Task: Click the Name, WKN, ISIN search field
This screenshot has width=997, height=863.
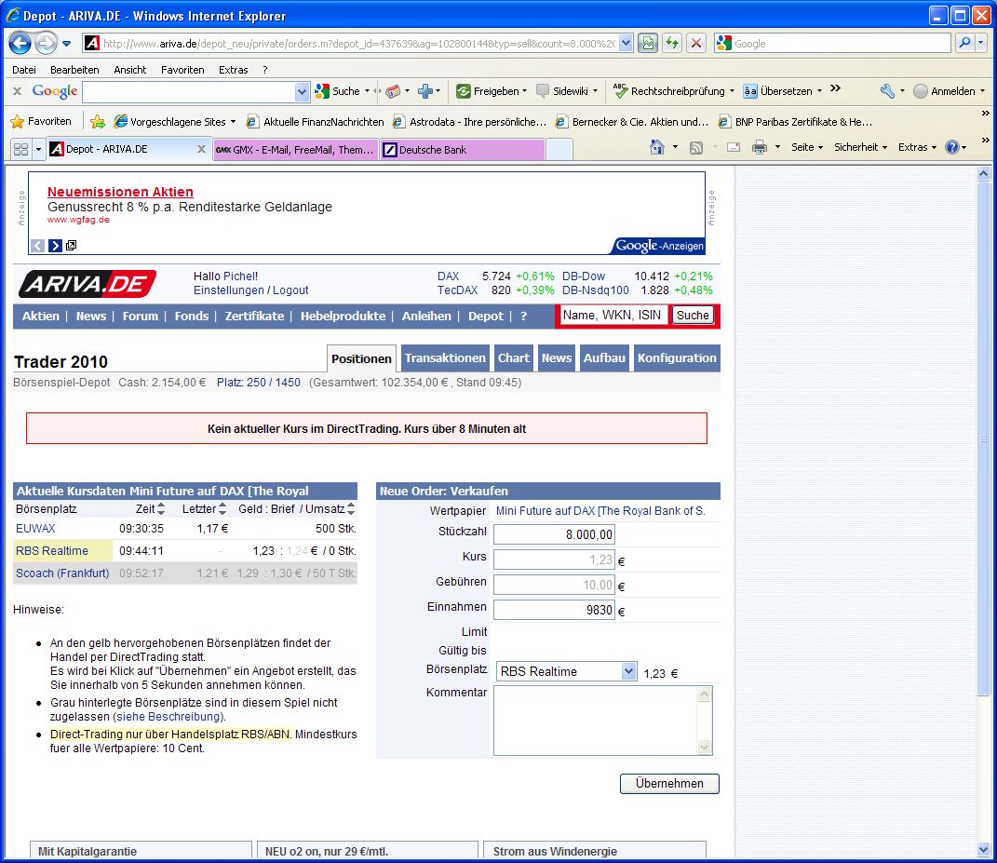Action: tap(613, 316)
